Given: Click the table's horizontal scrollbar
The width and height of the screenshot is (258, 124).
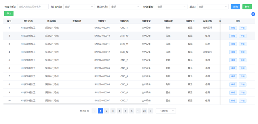Looking at the screenshot, I should [x=76, y=104].
